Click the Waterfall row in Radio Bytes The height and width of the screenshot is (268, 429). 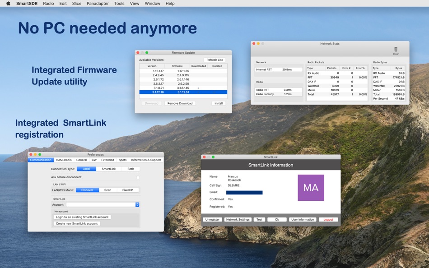tap(388, 86)
